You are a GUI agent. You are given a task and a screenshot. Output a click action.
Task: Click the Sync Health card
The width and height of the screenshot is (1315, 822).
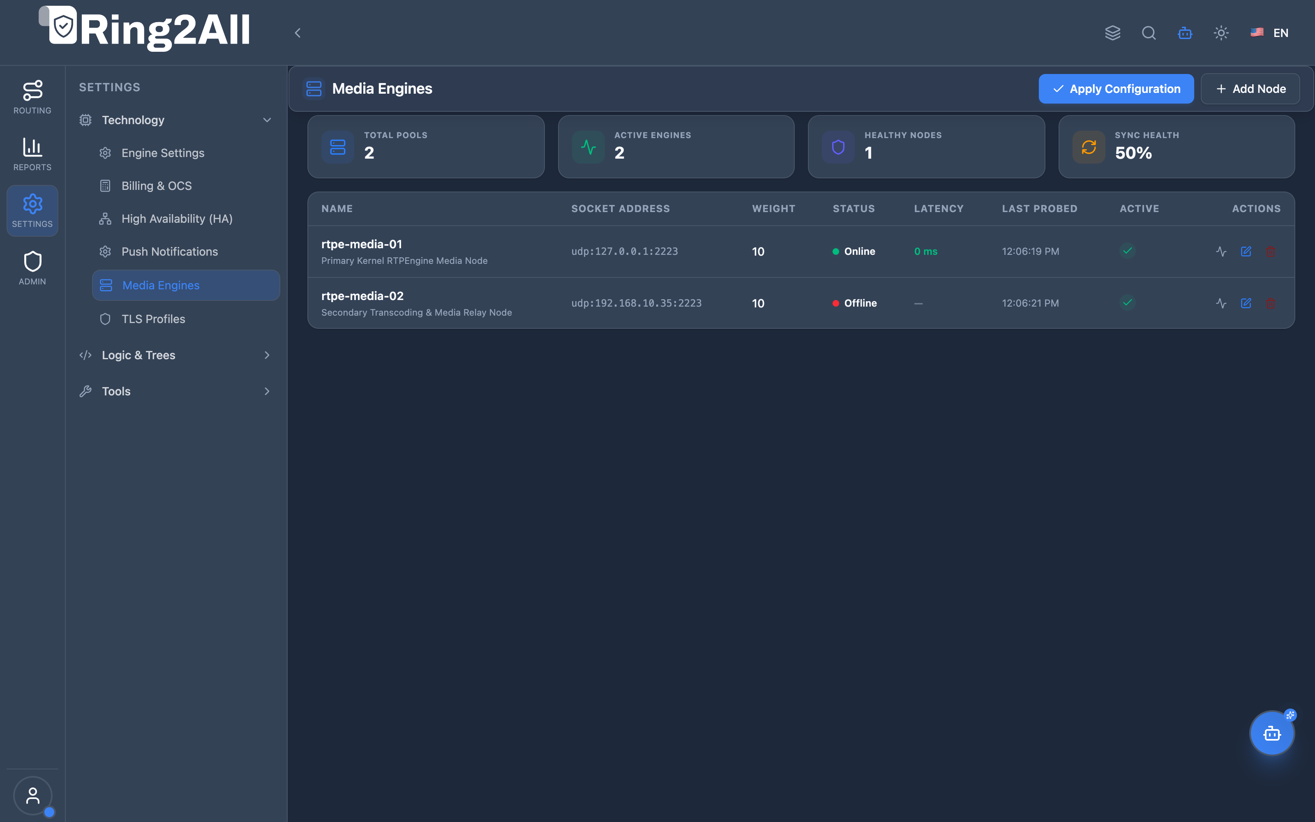point(1177,147)
